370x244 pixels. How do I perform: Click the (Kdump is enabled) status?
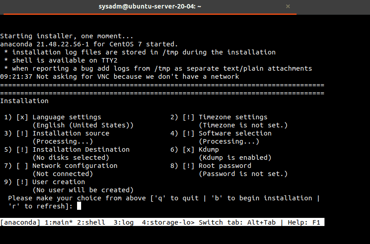(x=235, y=158)
